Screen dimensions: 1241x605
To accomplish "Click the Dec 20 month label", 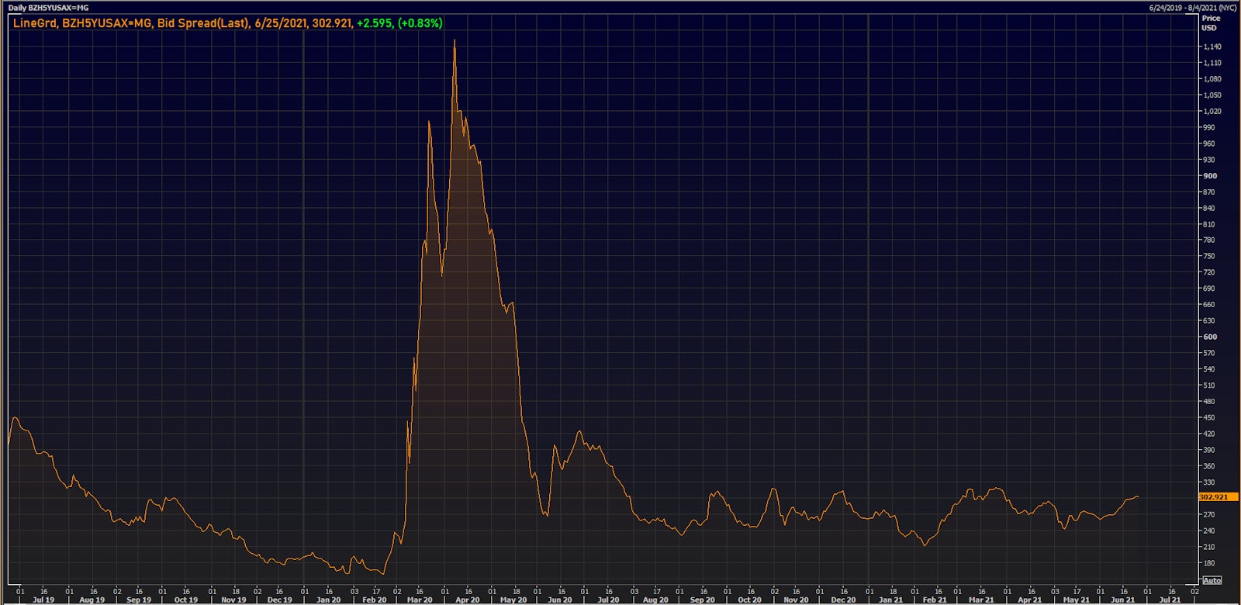I will tap(844, 600).
